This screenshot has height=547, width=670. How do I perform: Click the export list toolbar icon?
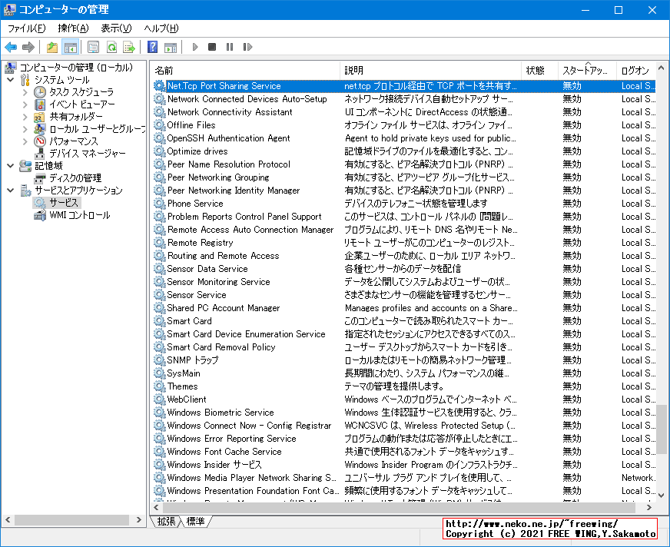click(129, 47)
